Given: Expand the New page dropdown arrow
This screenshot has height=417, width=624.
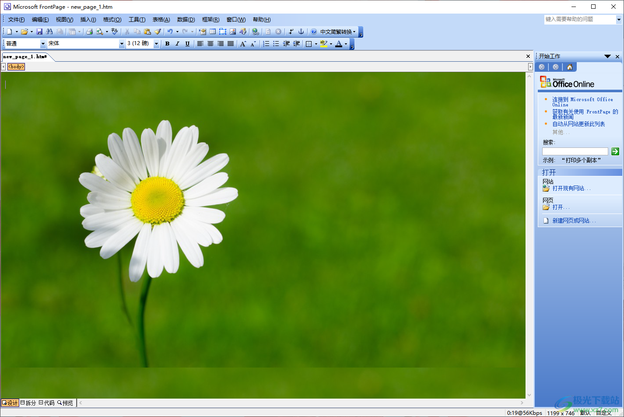Looking at the screenshot, I should tap(17, 32).
